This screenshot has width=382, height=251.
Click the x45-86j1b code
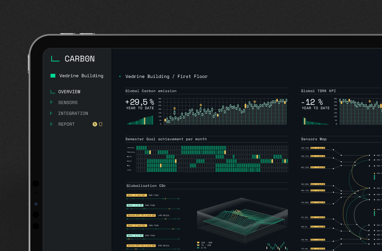coord(164,215)
